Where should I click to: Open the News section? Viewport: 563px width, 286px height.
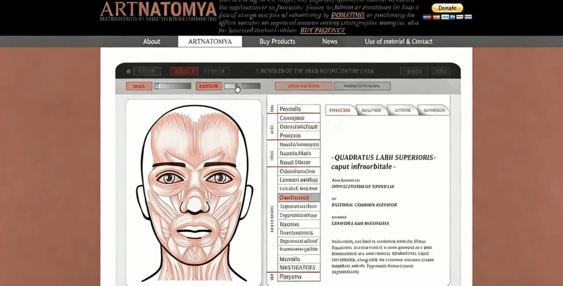coord(329,41)
